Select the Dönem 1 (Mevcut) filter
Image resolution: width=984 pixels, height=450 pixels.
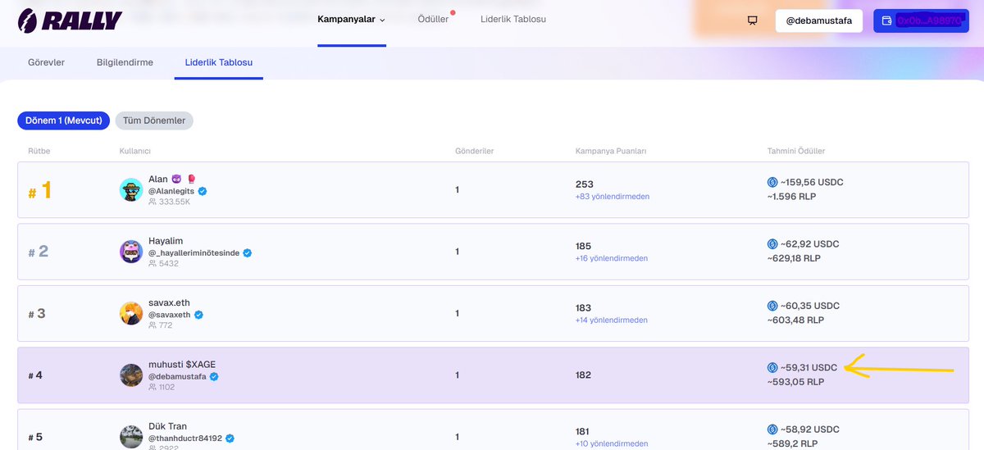click(x=63, y=120)
